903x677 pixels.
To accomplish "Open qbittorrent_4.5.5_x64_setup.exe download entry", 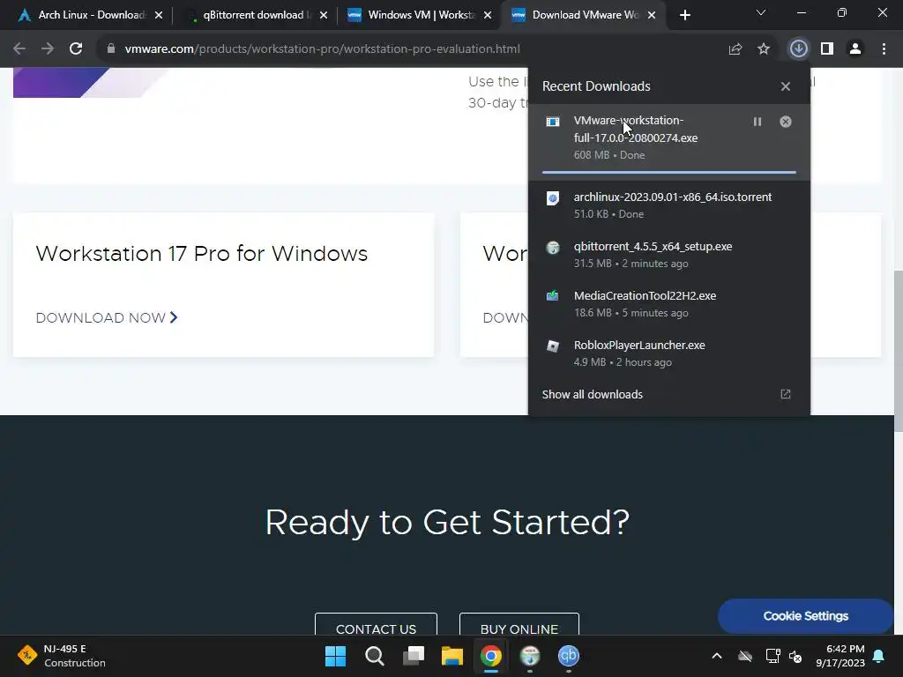I will coord(668,255).
